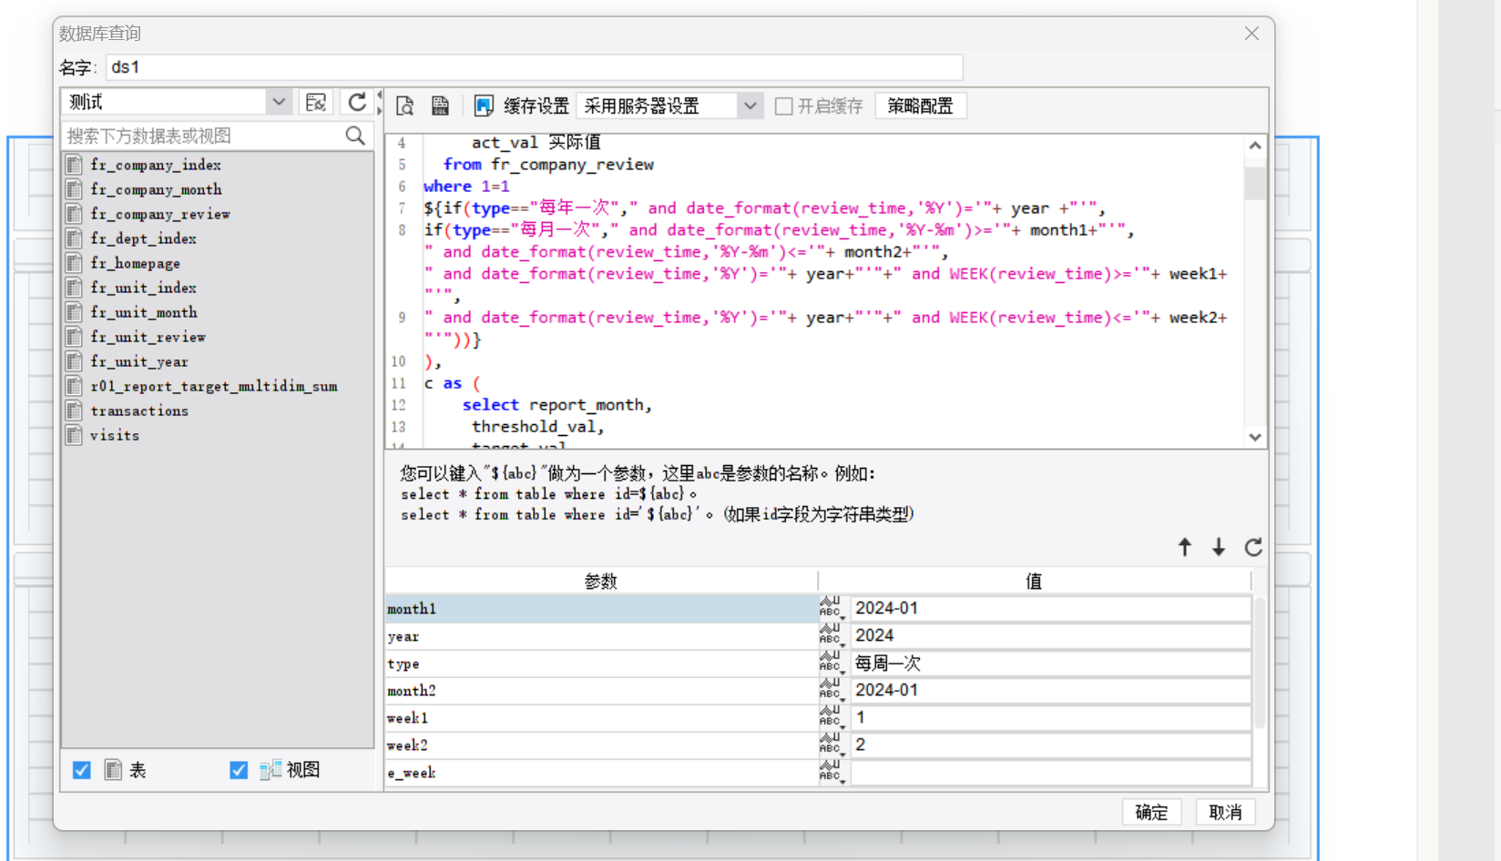Image resolution: width=1501 pixels, height=861 pixels.
Task: Select the fr_homepage table
Action: pyautogui.click(x=135, y=263)
